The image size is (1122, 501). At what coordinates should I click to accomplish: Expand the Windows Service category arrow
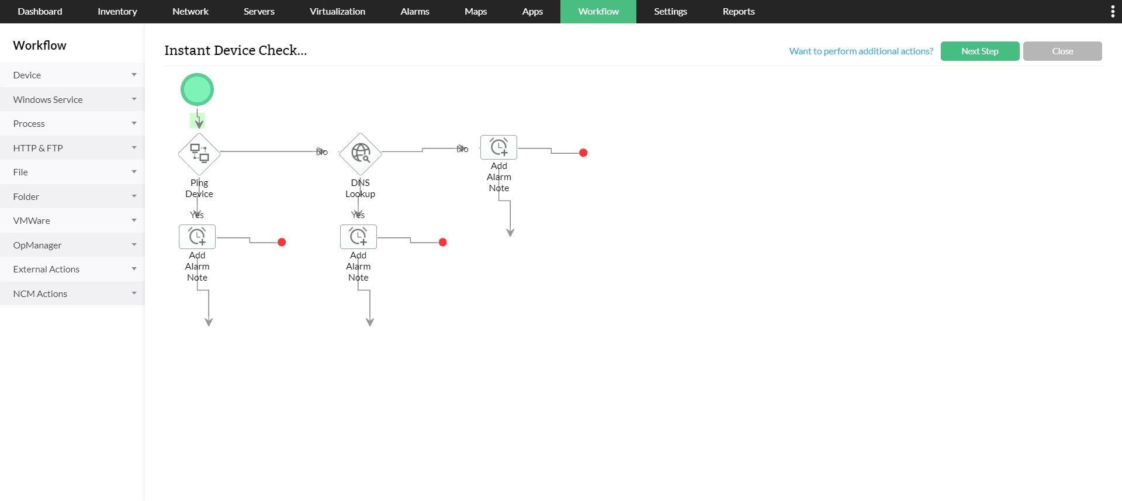tap(134, 99)
